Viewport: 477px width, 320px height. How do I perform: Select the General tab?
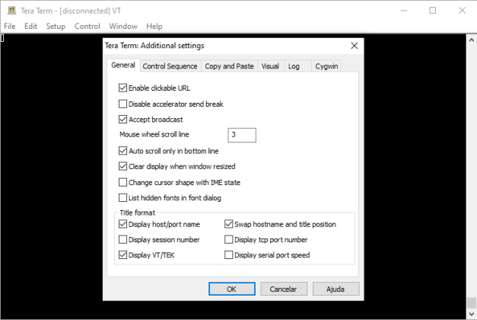[x=123, y=66]
